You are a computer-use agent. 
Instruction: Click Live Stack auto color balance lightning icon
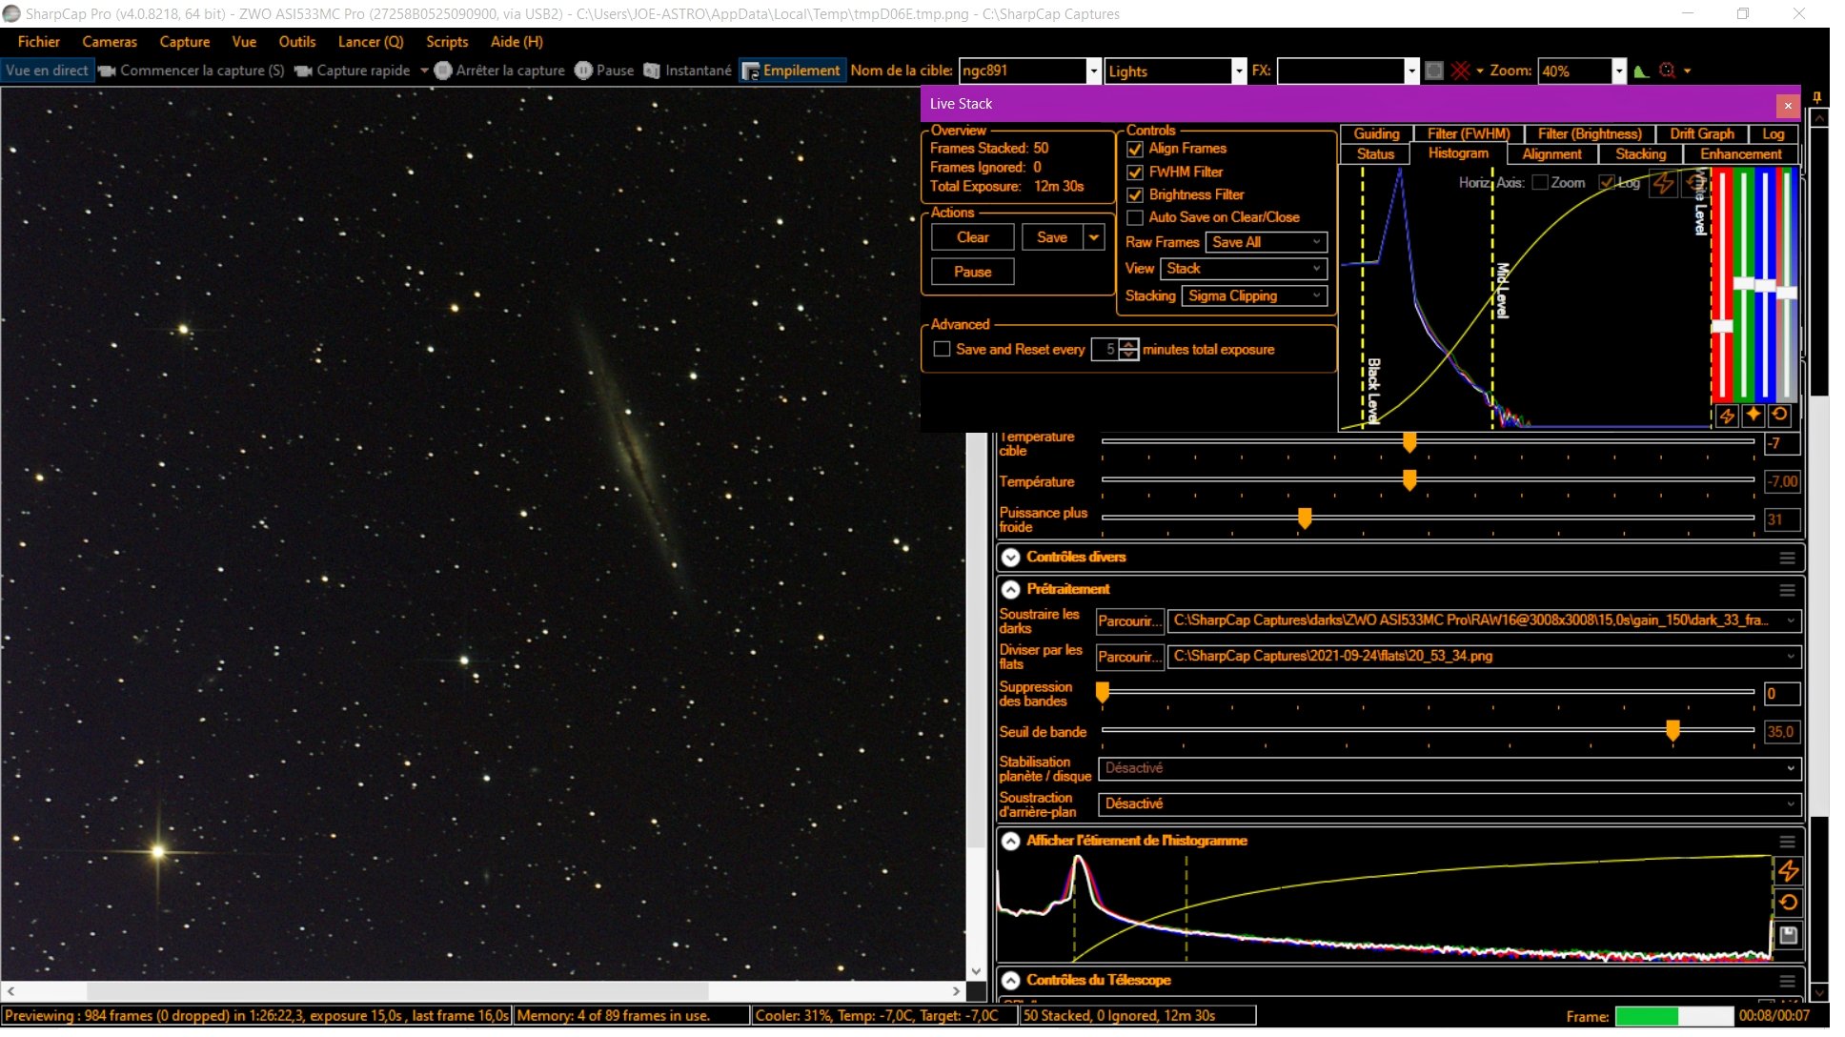point(1726,416)
